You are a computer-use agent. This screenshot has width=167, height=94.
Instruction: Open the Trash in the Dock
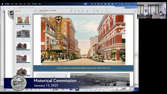point(132,89)
